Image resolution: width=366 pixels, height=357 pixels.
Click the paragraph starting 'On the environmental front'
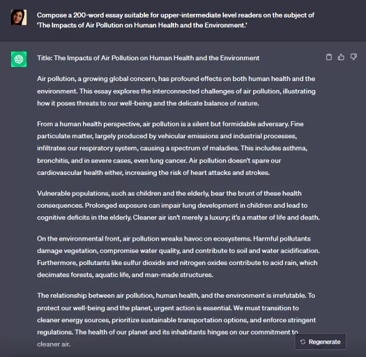point(178,256)
